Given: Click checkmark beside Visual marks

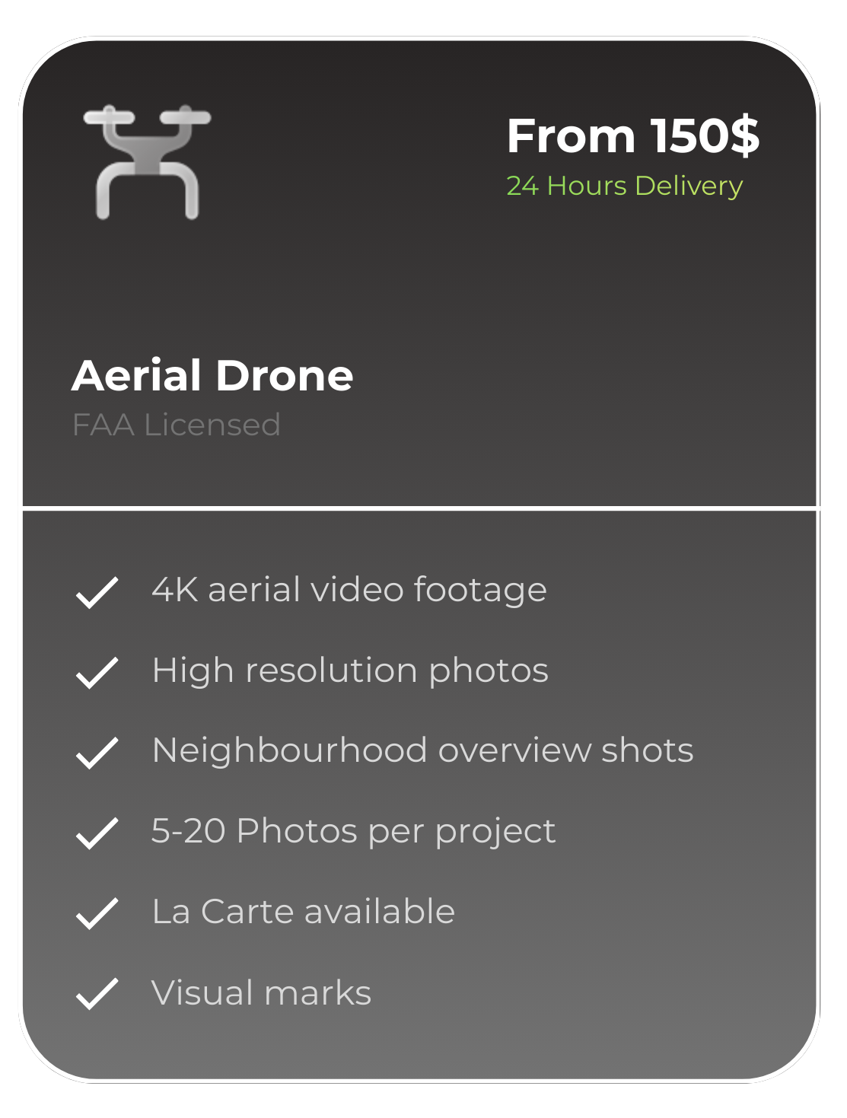Looking at the screenshot, I should pyautogui.click(x=97, y=994).
